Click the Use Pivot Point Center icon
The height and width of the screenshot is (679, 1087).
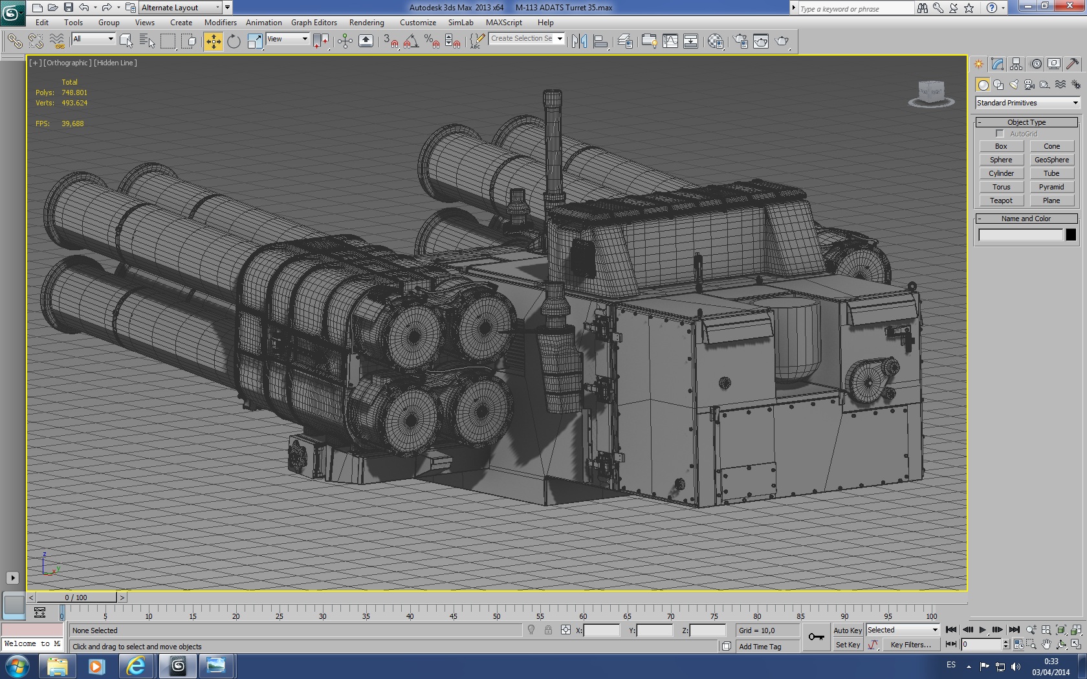point(320,41)
